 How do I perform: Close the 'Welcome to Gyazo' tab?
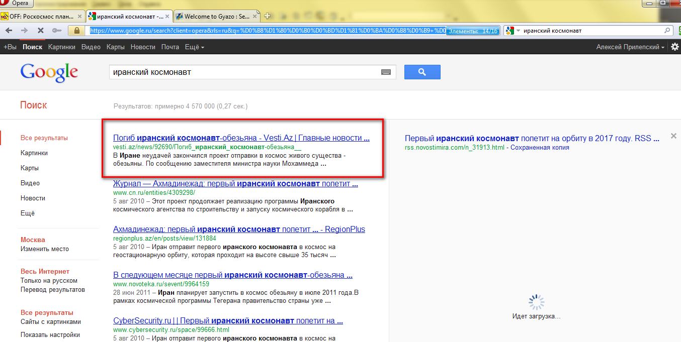(256, 17)
